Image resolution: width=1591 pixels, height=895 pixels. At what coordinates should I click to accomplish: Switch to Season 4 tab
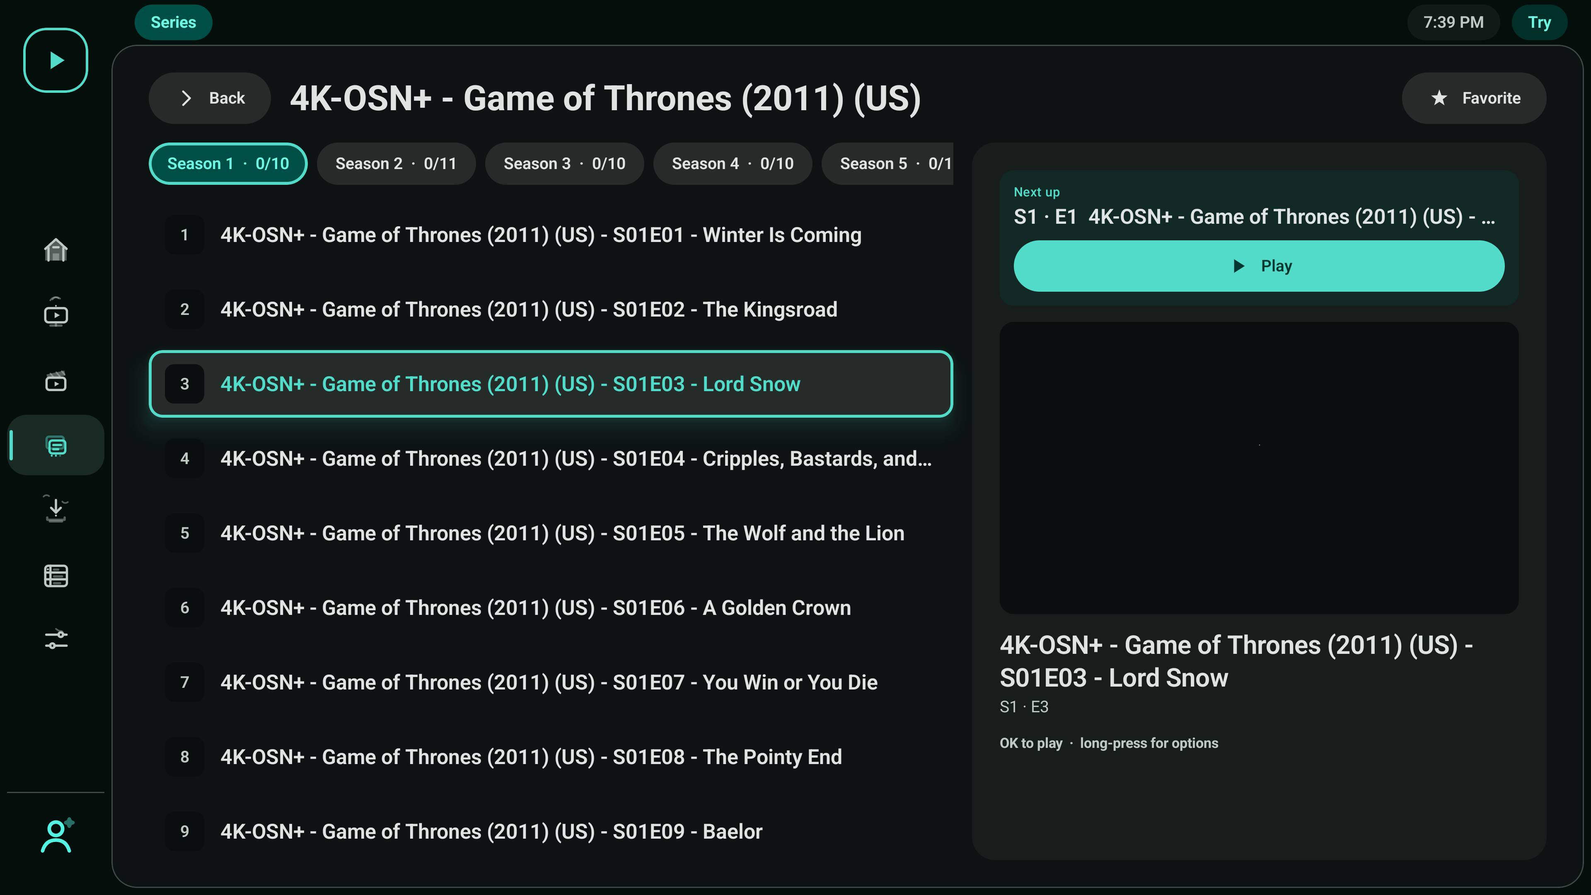[733, 163]
